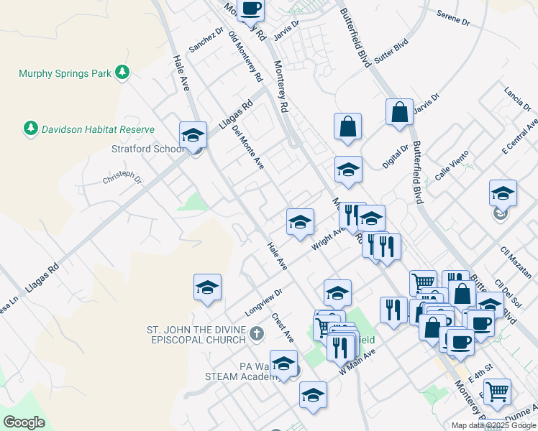
Task: Click the Murphy Springs Park label
Action: click(65, 73)
